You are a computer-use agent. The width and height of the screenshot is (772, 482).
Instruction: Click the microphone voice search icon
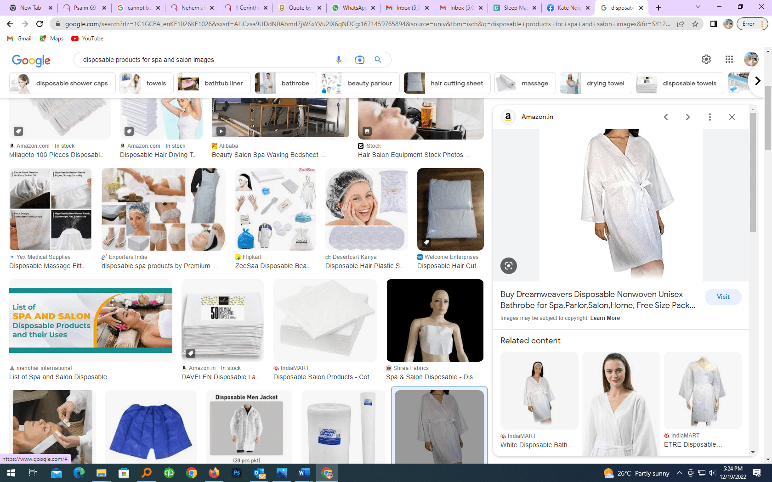[339, 60]
